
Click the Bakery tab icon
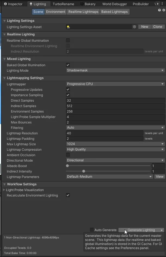point(82,4)
